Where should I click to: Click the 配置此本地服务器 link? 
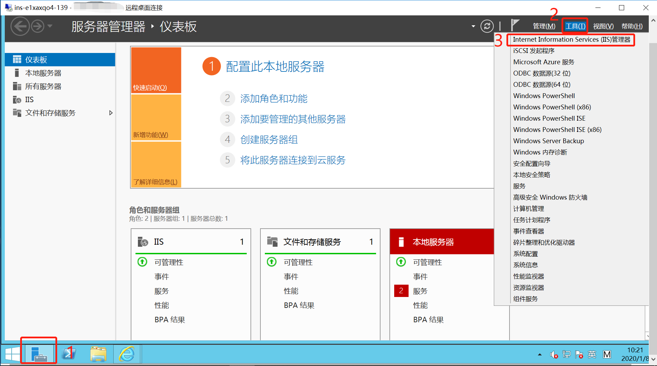[275, 67]
